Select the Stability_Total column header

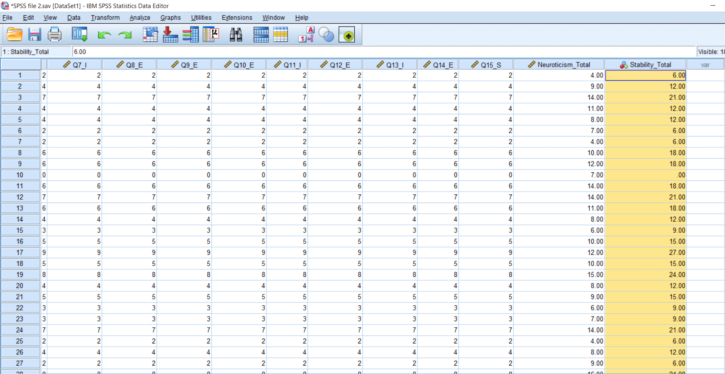click(645, 64)
